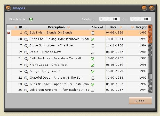Uncheck Marked box for Faith No More row
Viewport: 160px width, 116px height.
coord(93,59)
